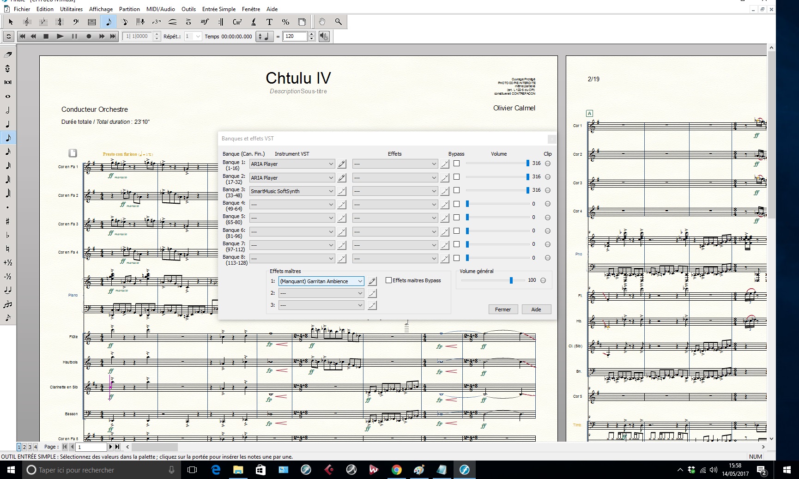799x479 pixels.
Task: Open playback speaker settings icon
Action: click(324, 36)
